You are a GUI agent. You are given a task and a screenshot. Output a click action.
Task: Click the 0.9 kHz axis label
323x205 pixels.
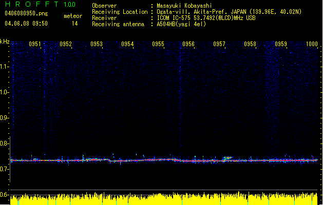pos(5,118)
